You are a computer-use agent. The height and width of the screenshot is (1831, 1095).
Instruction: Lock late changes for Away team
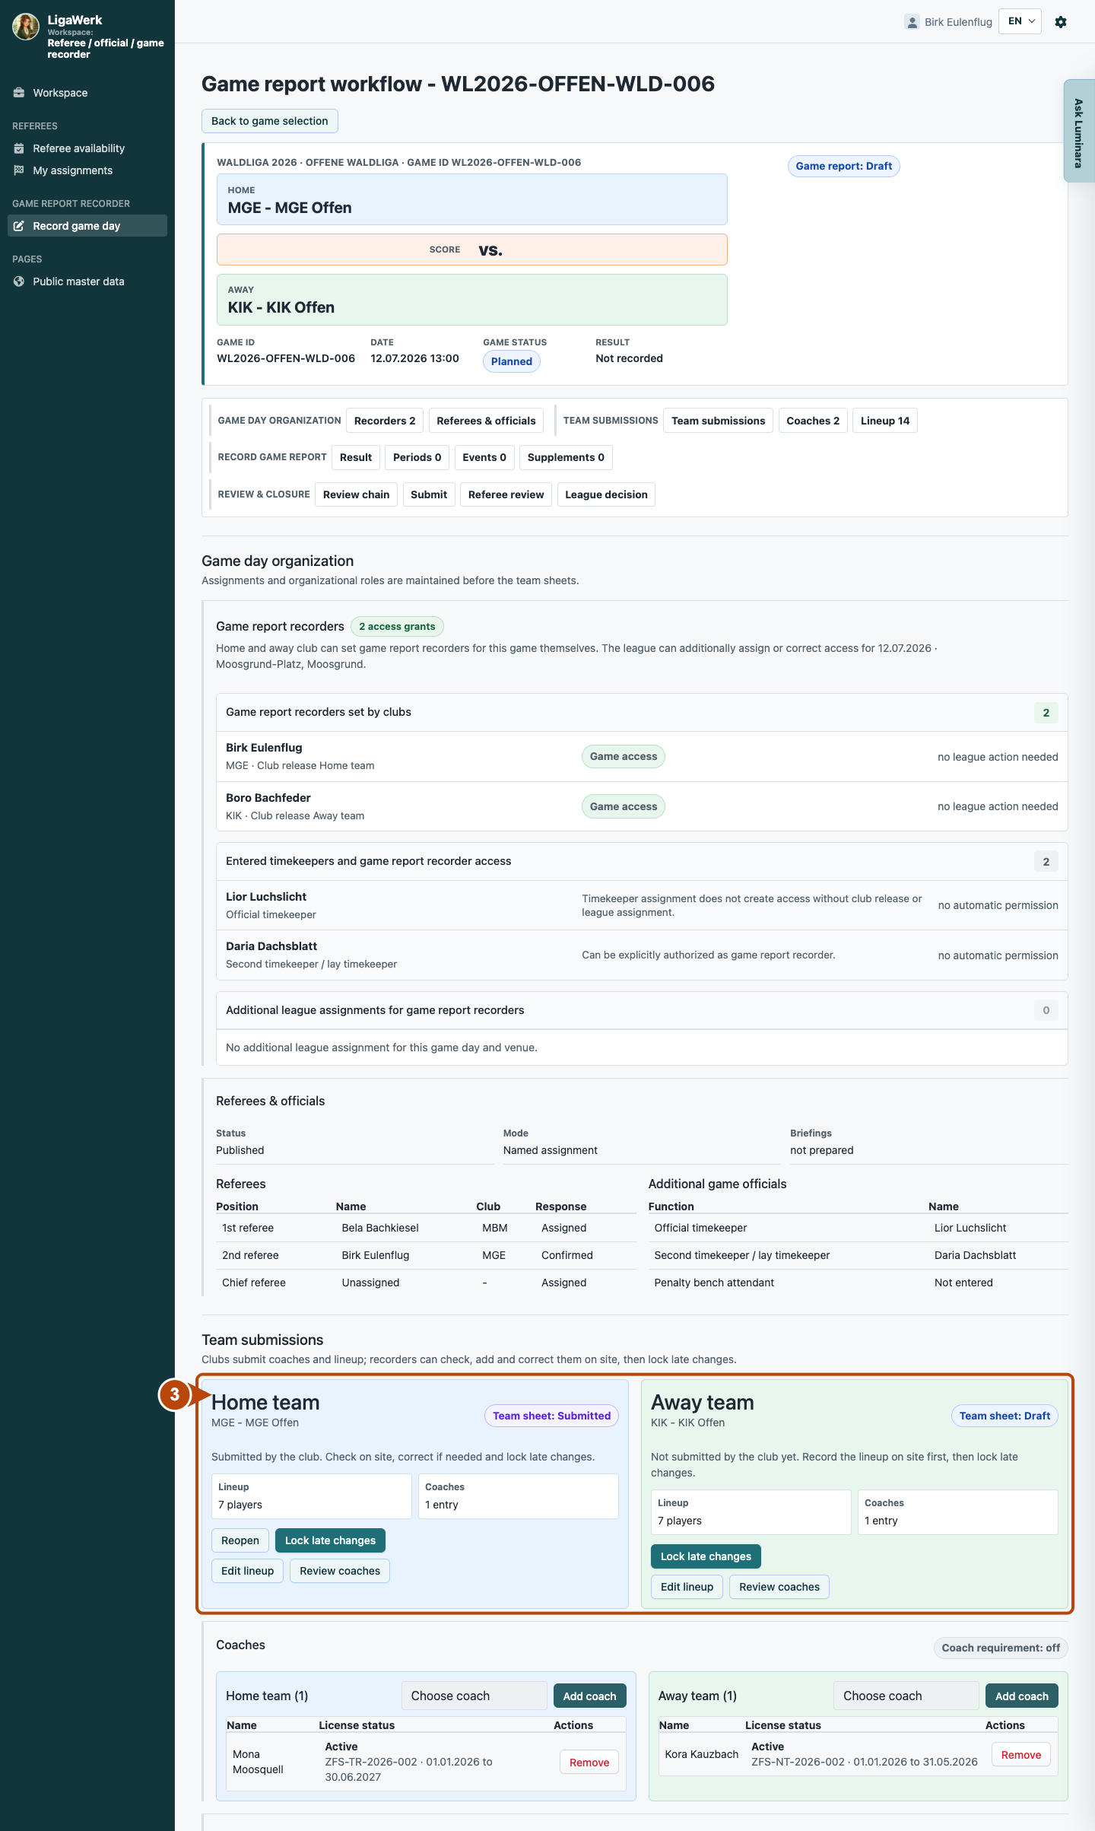(x=706, y=1556)
